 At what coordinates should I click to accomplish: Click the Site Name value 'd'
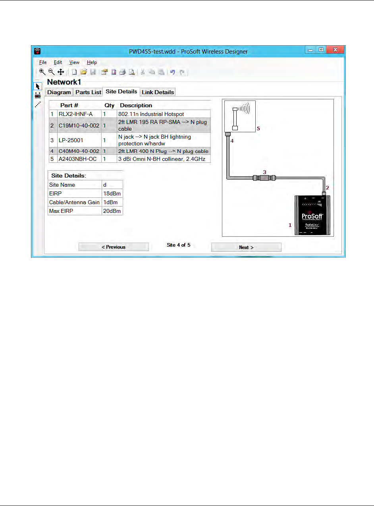coord(112,185)
